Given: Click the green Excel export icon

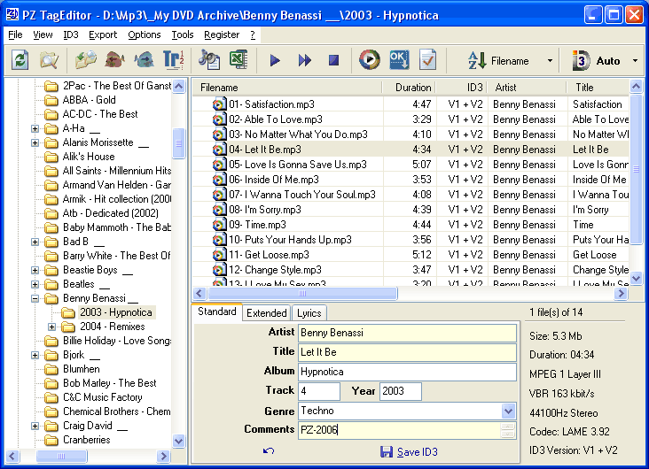Looking at the screenshot, I should [238, 60].
